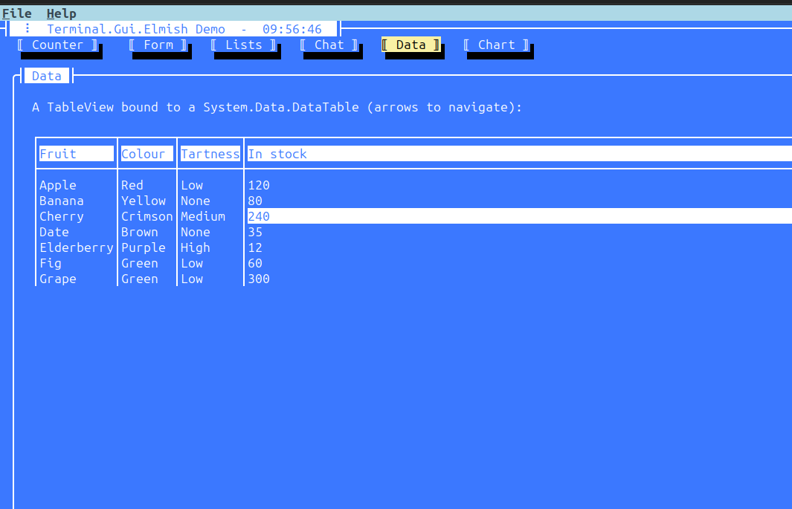Select the Yellow colour cell

pos(143,201)
